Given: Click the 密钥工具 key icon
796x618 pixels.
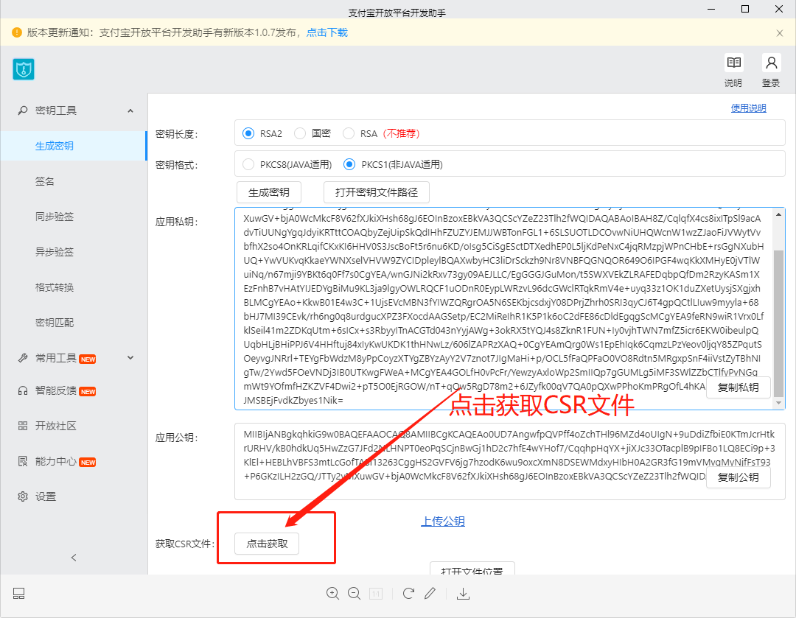Looking at the screenshot, I should pyautogui.click(x=23, y=110).
